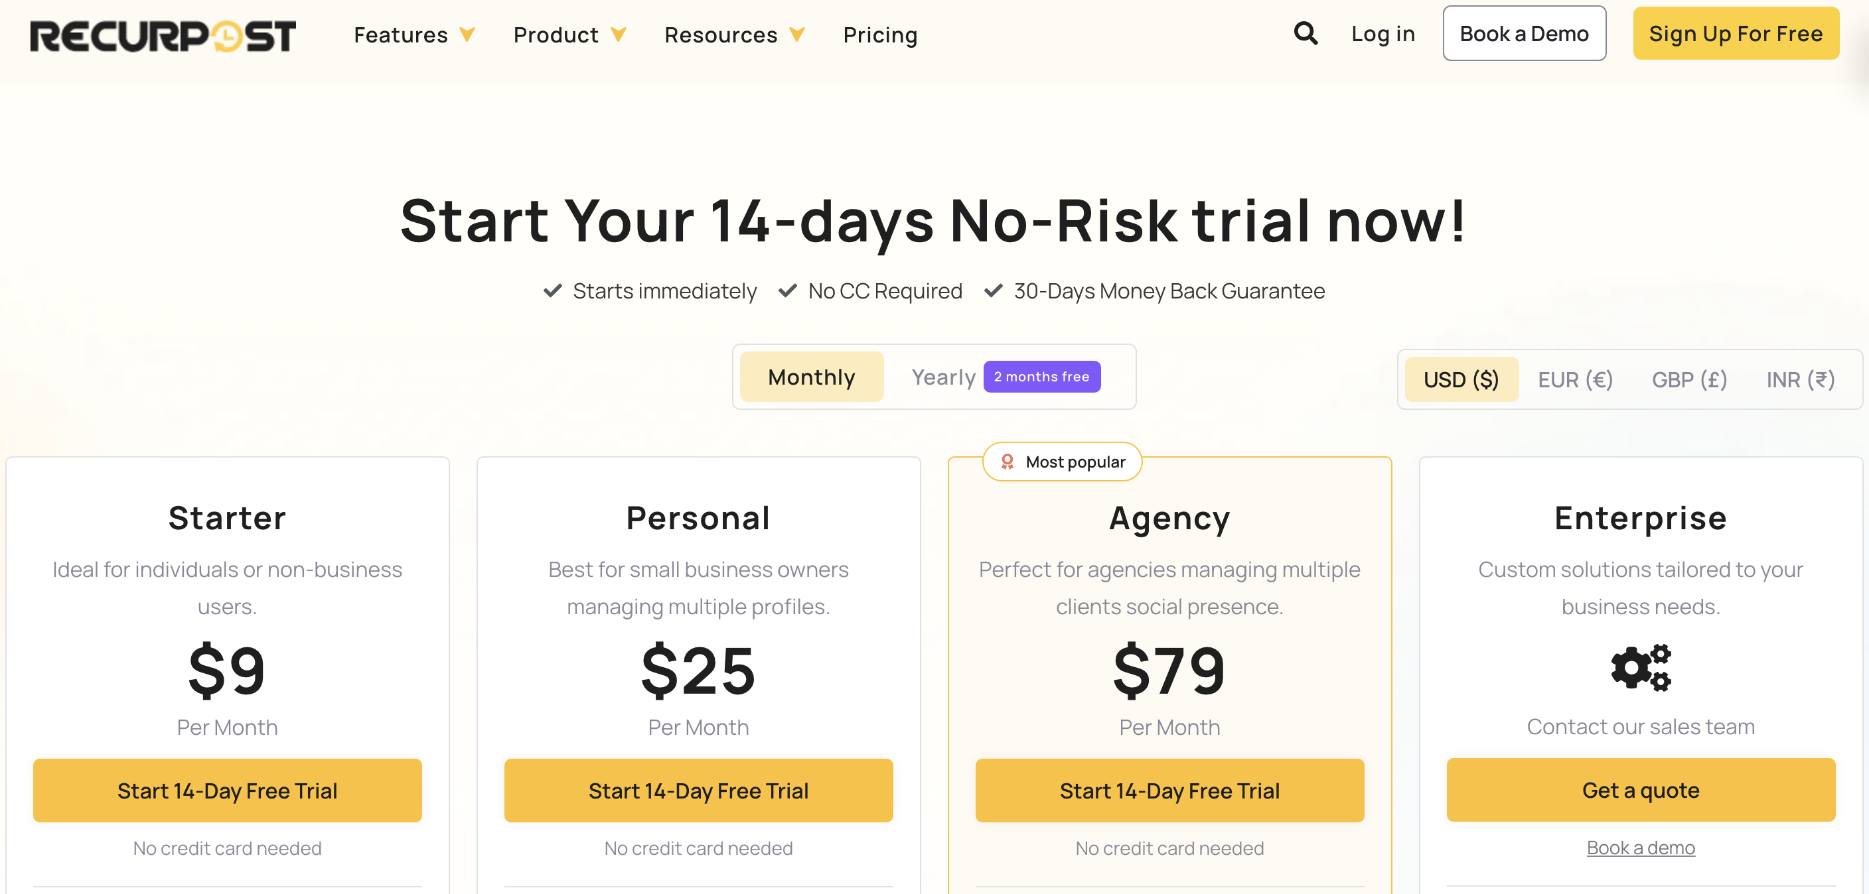This screenshot has height=894, width=1869.
Task: Click the Book a demo link under Enterprise
Action: pyautogui.click(x=1640, y=848)
